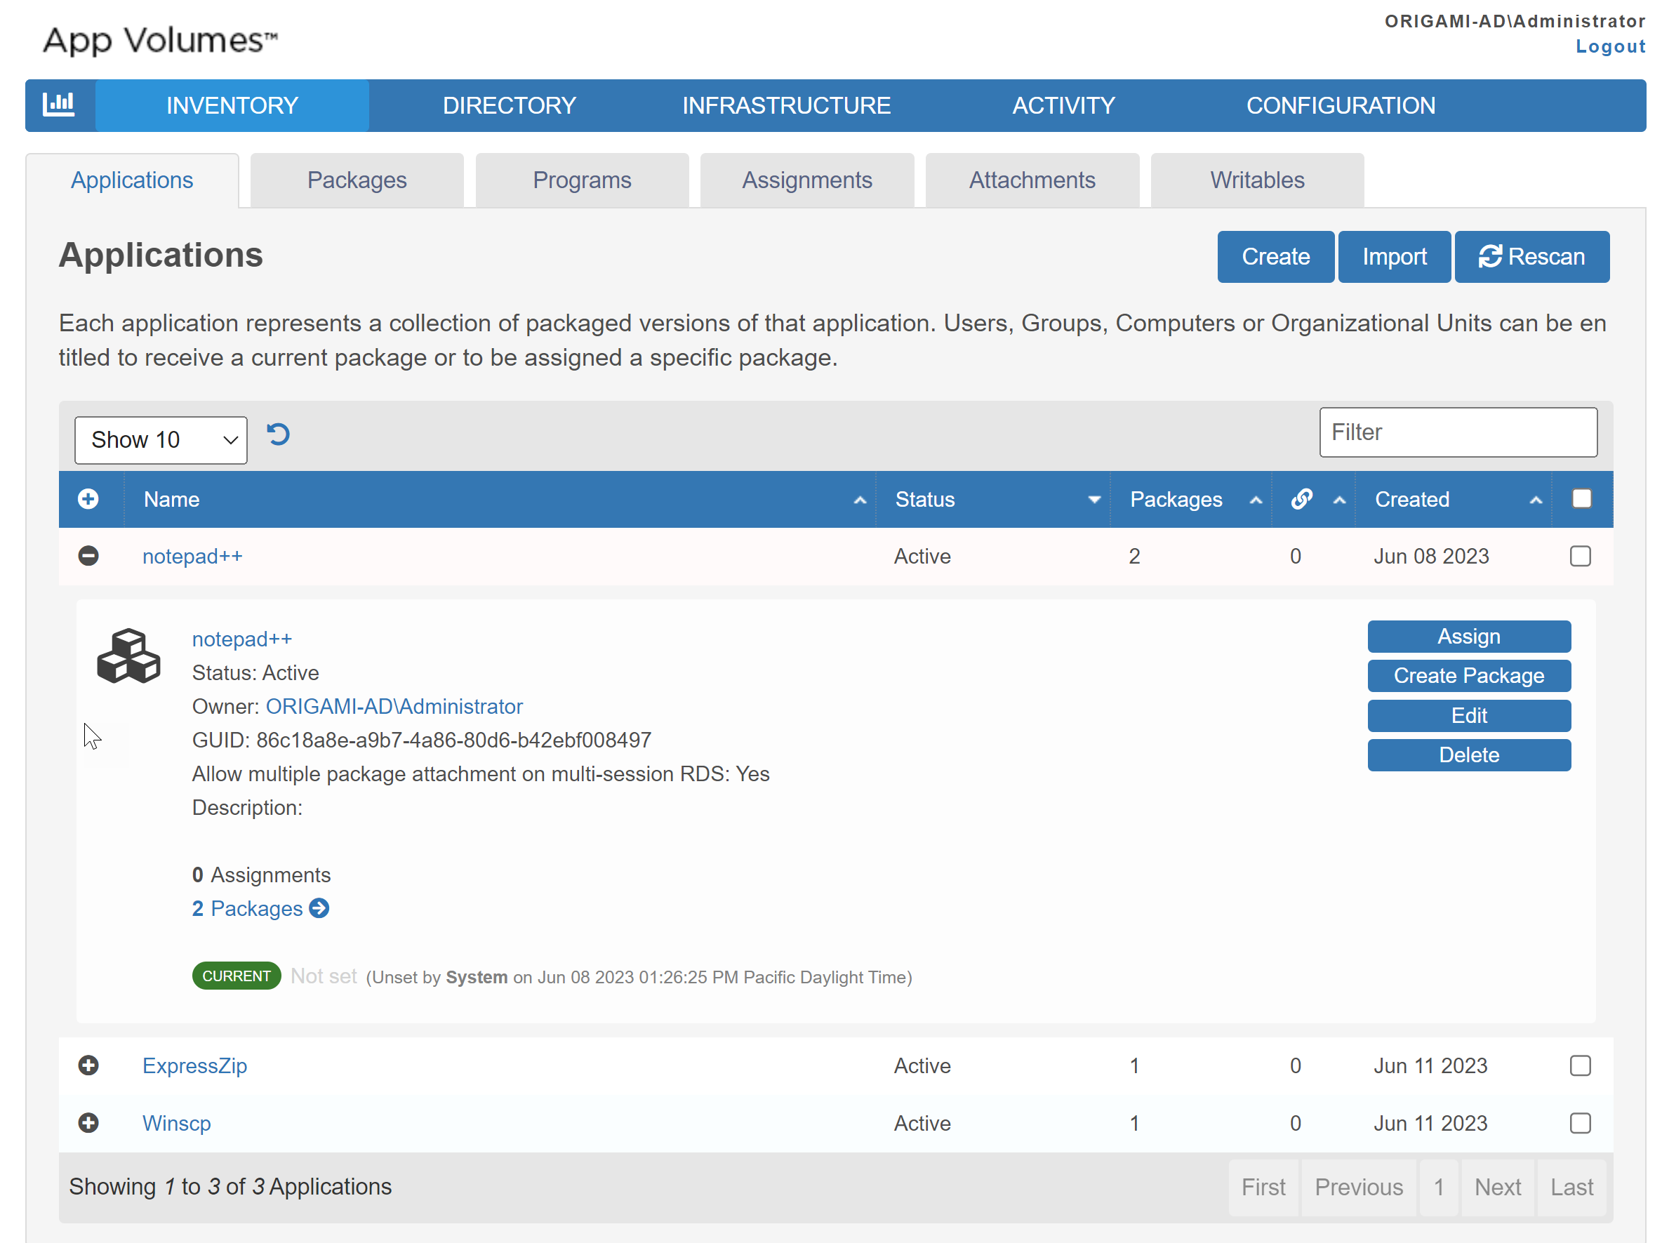This screenshot has width=1662, height=1243.
Task: Open the dashboard chart icon
Action: (59, 105)
